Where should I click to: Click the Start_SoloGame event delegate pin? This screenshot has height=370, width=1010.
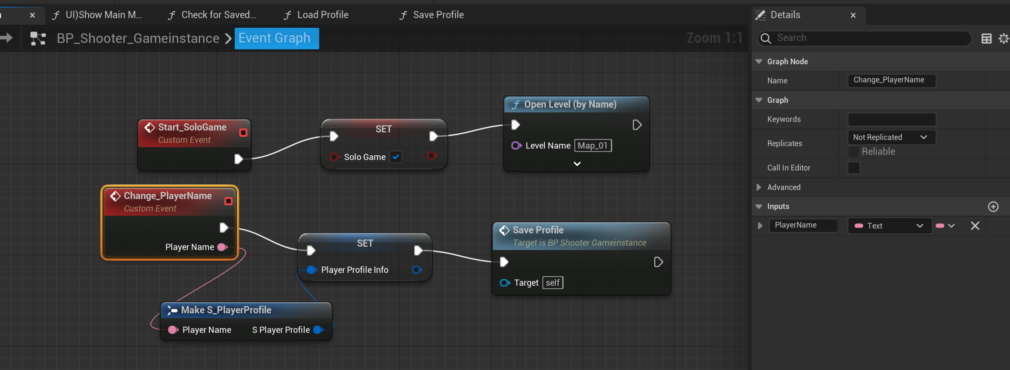[243, 132]
